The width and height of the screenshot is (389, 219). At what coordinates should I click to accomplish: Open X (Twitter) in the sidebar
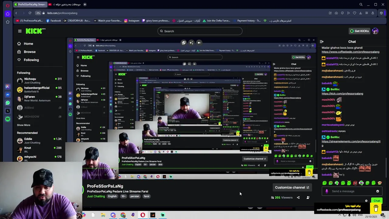point(8,111)
